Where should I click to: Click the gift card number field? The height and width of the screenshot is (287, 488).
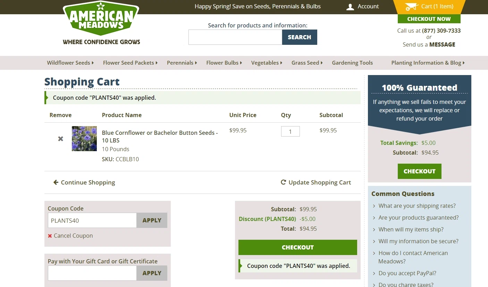92,273
